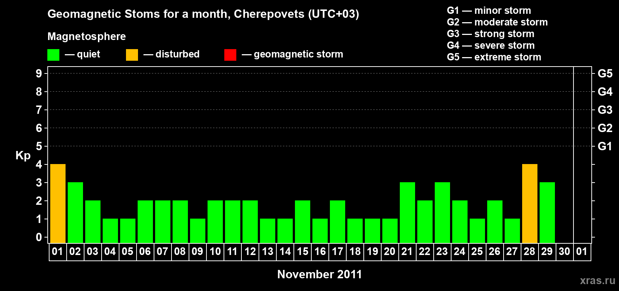Click 'G1 — minor storm' legend line

(489, 11)
